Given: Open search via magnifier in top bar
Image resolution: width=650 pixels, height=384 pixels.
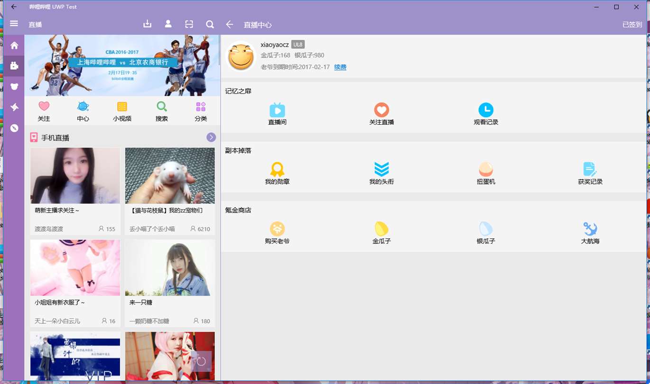Looking at the screenshot, I should tap(210, 24).
